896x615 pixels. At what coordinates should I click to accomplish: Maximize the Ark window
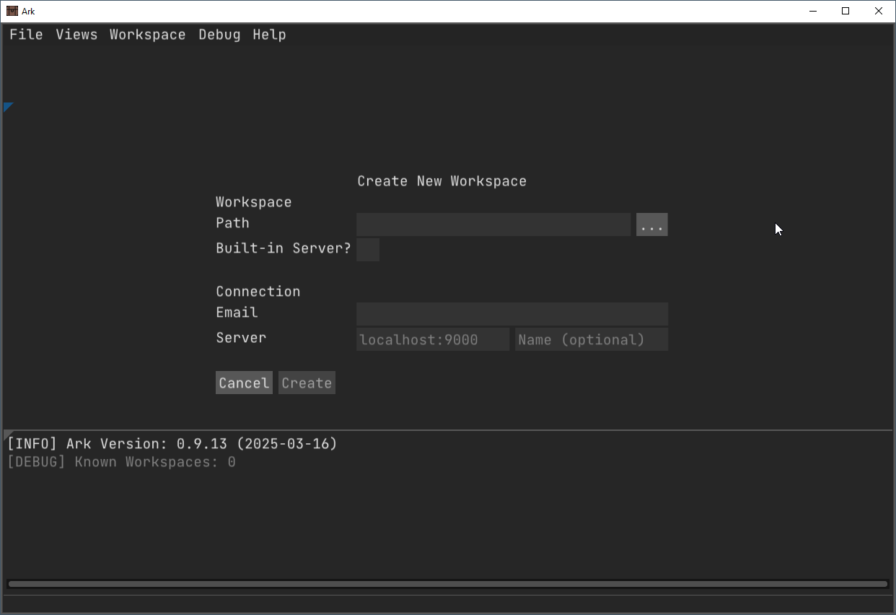pos(846,11)
